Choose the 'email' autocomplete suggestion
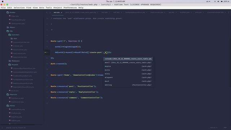 pyautogui.click(x=128, y=62)
